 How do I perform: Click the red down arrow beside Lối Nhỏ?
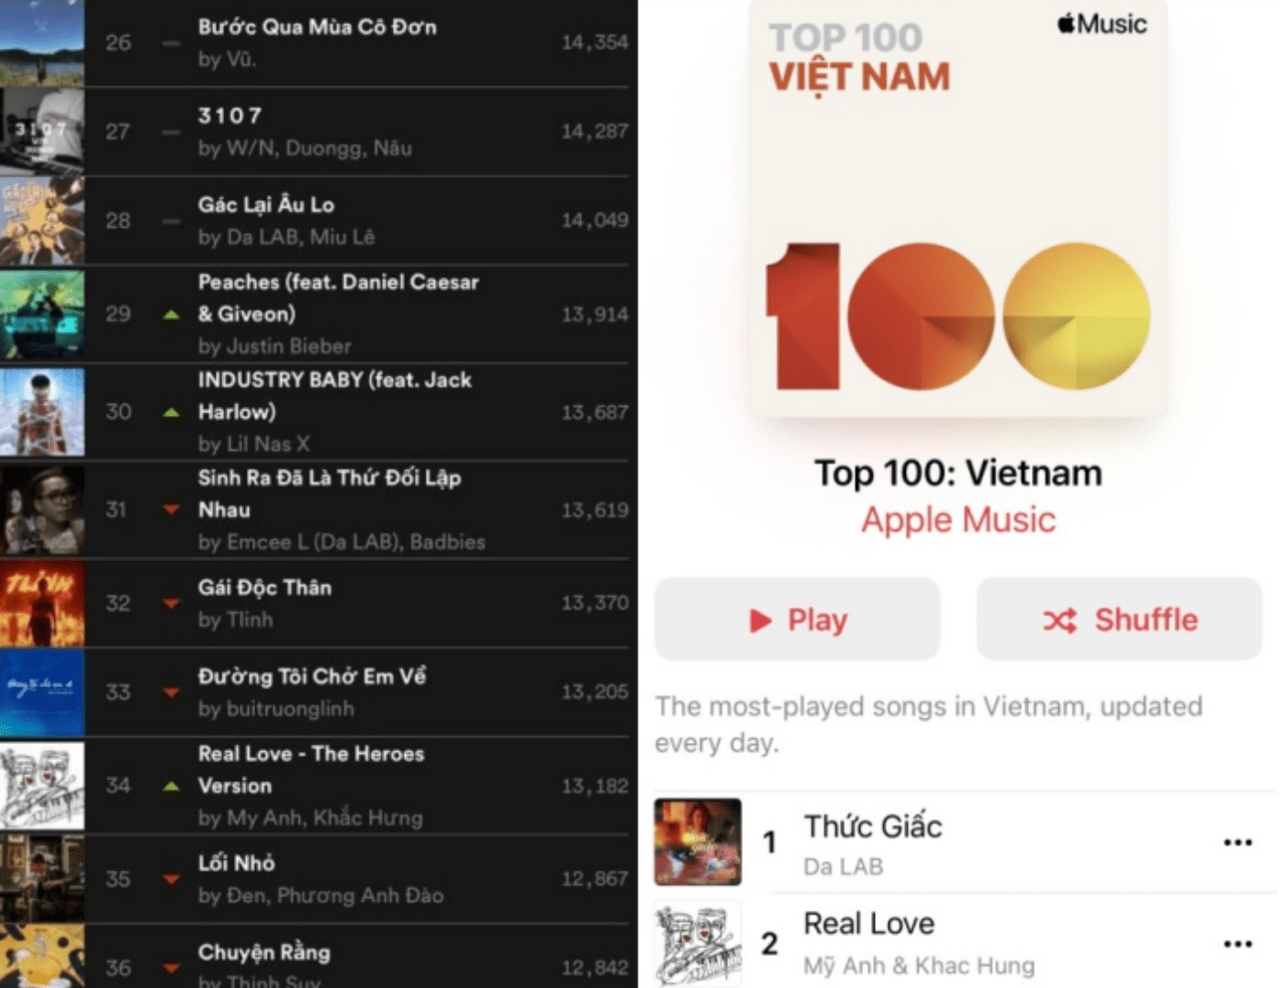pos(171,879)
